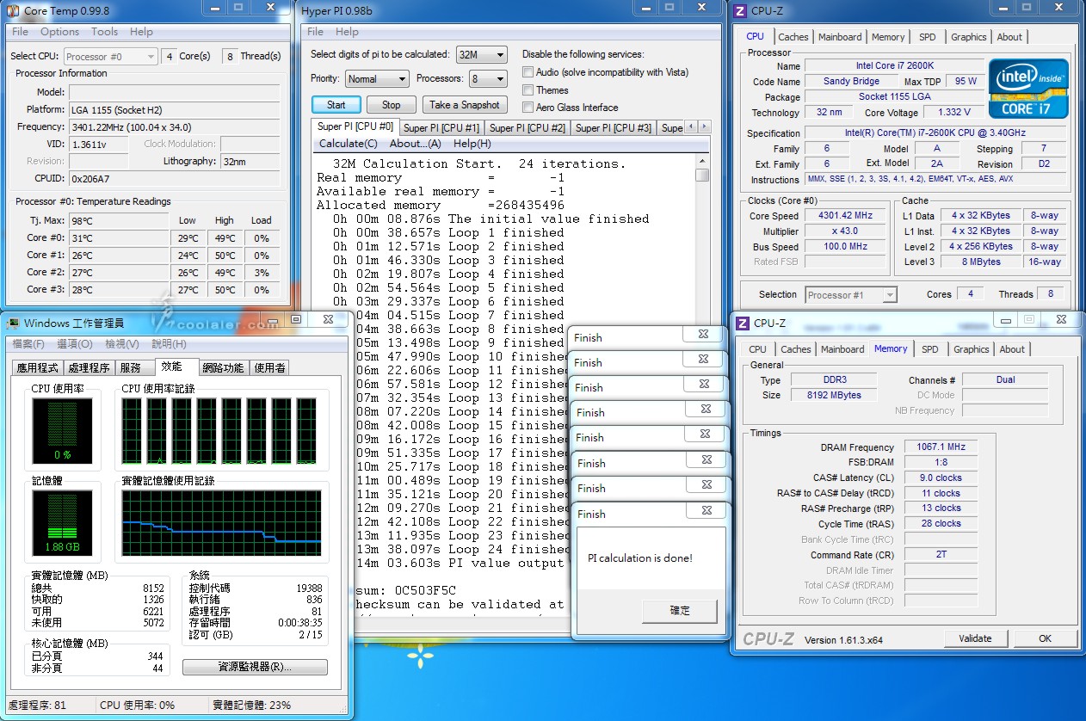Open File menu in Hyper PI
The height and width of the screenshot is (721, 1086).
pos(316,32)
